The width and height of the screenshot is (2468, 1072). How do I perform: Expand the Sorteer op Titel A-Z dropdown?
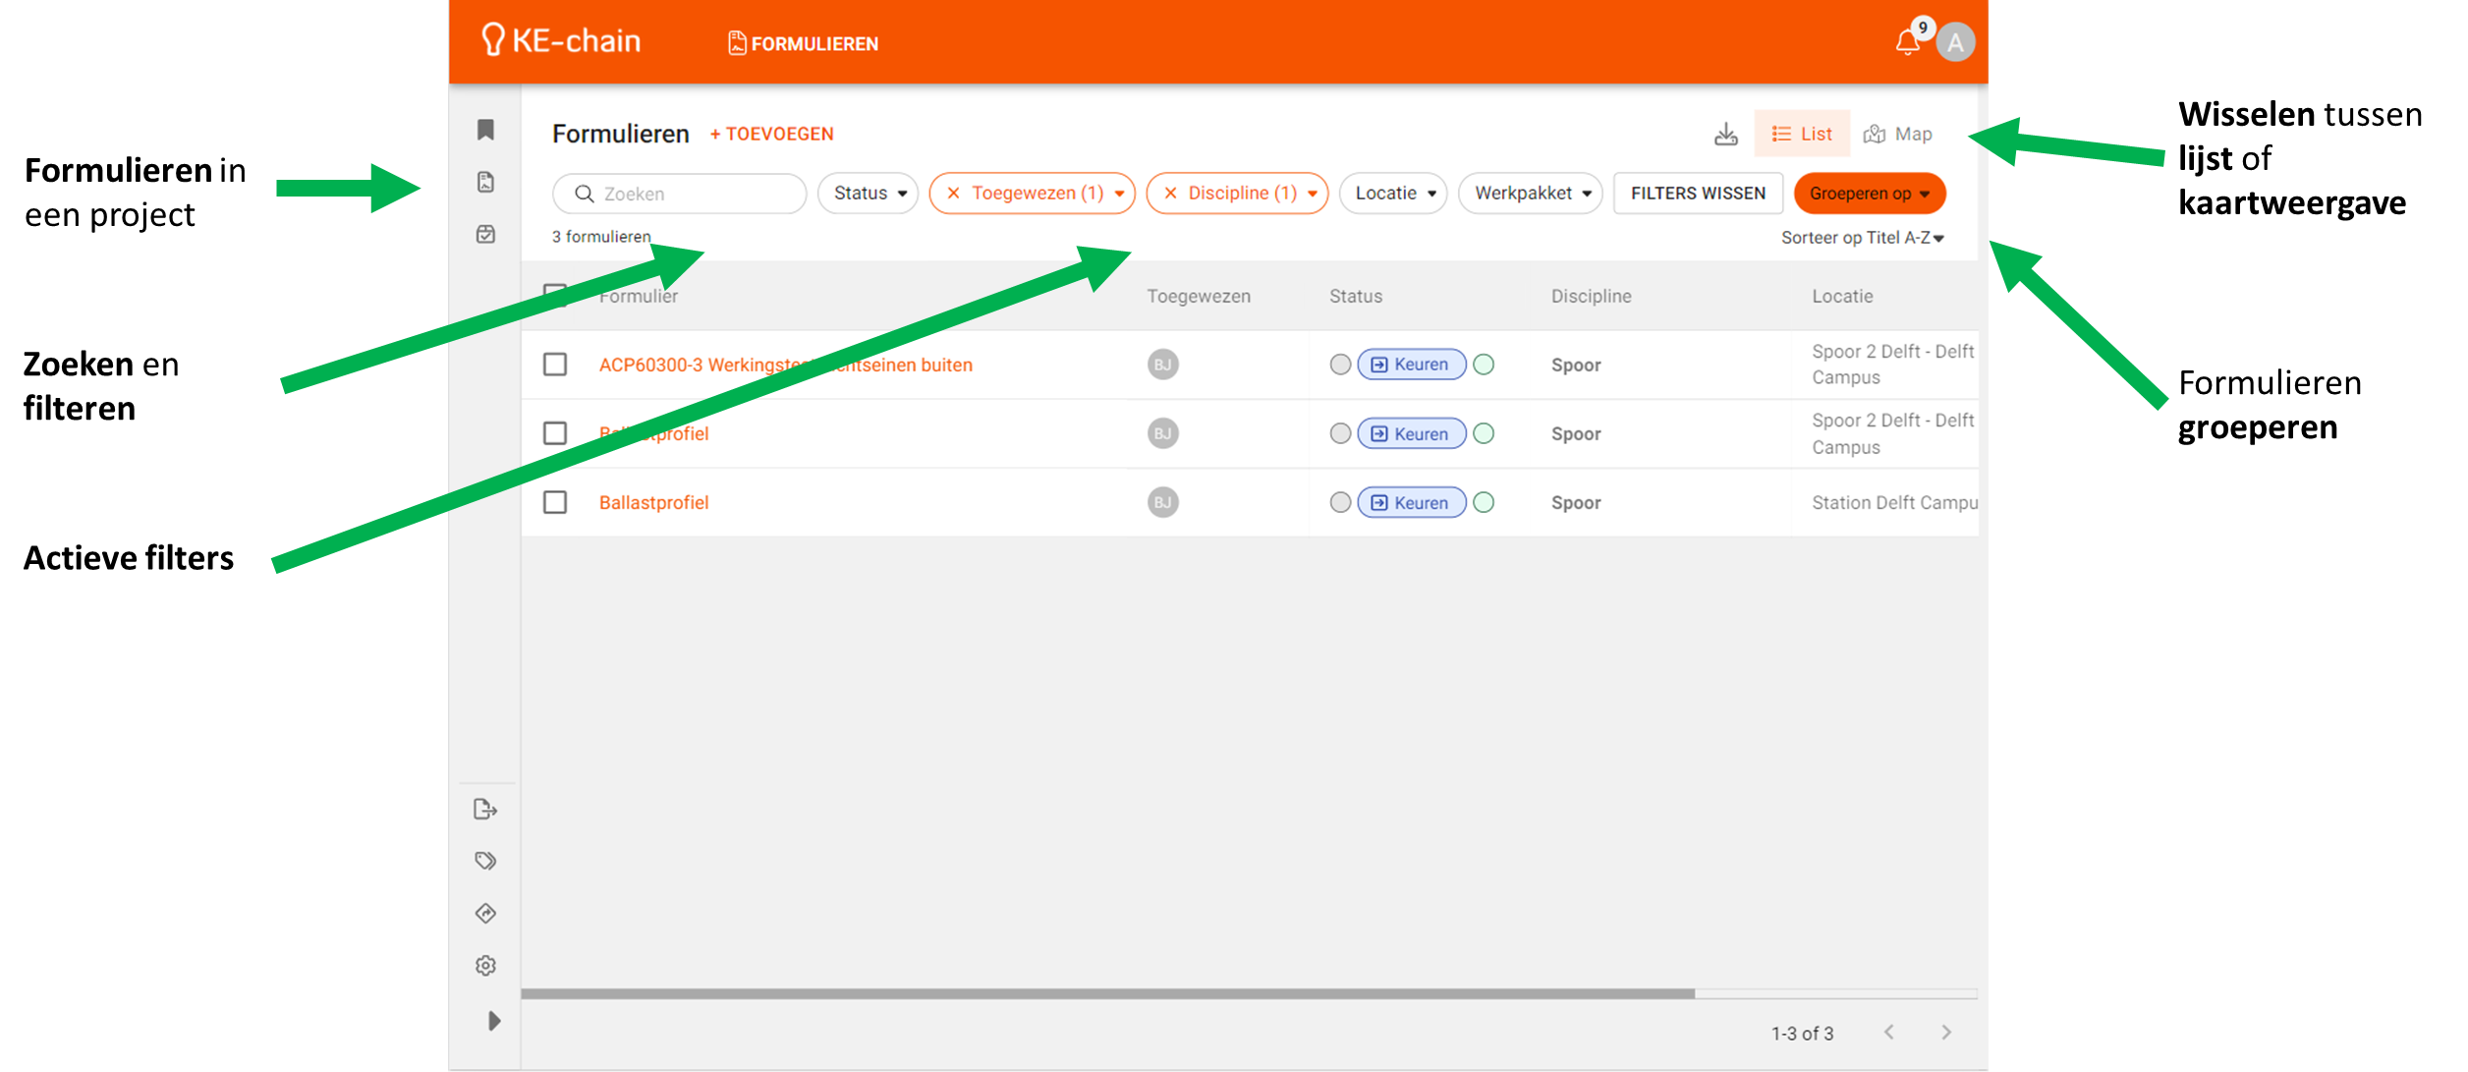pos(1862,238)
